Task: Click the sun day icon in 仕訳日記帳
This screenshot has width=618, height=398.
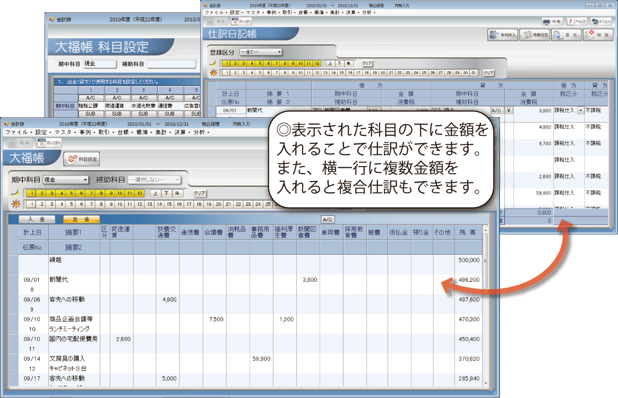Action: pos(213,73)
